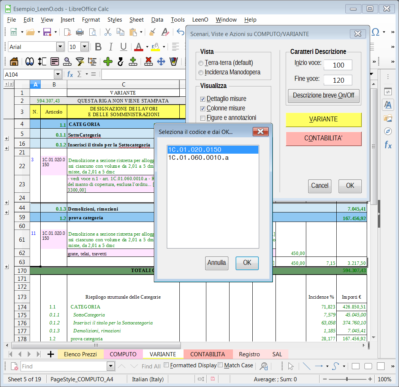Click the Cut scissors icon
This screenshot has width=399, height=387.
tap(108, 32)
